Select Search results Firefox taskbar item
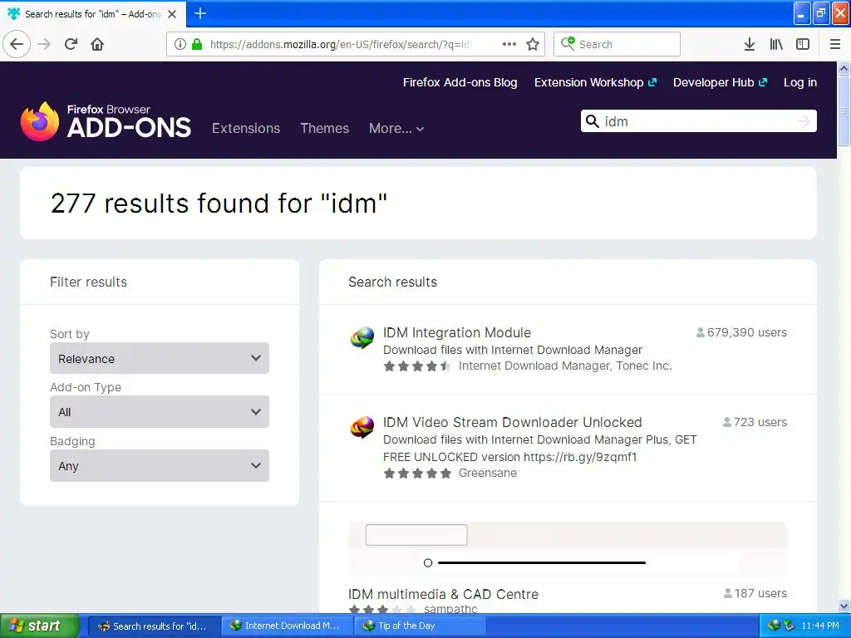 [x=154, y=626]
